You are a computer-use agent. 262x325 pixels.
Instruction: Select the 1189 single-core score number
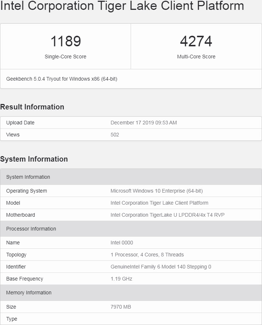(x=65, y=41)
